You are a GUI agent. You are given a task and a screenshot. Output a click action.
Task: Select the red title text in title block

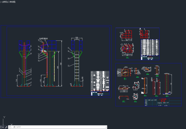163,100
